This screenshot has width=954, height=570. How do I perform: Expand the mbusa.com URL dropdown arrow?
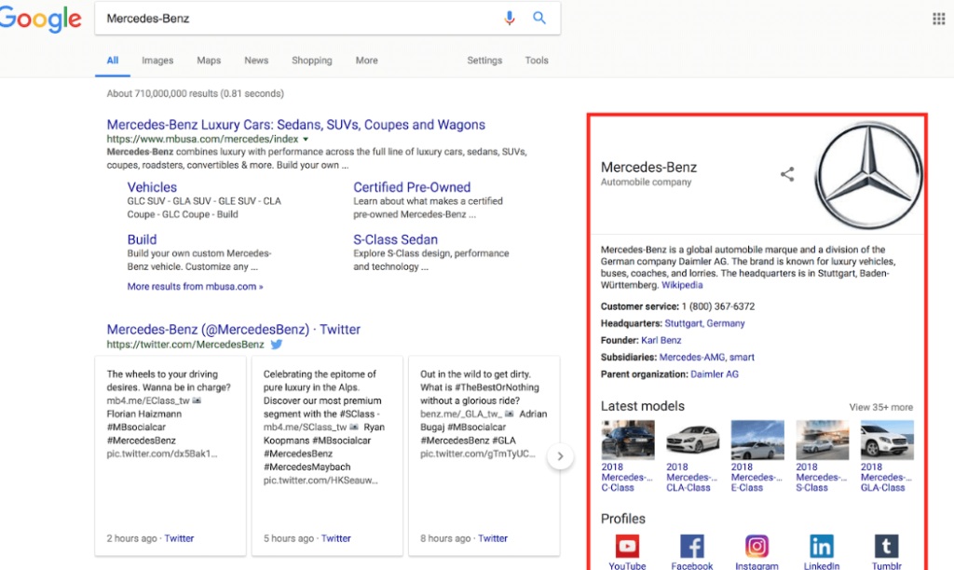(x=307, y=140)
